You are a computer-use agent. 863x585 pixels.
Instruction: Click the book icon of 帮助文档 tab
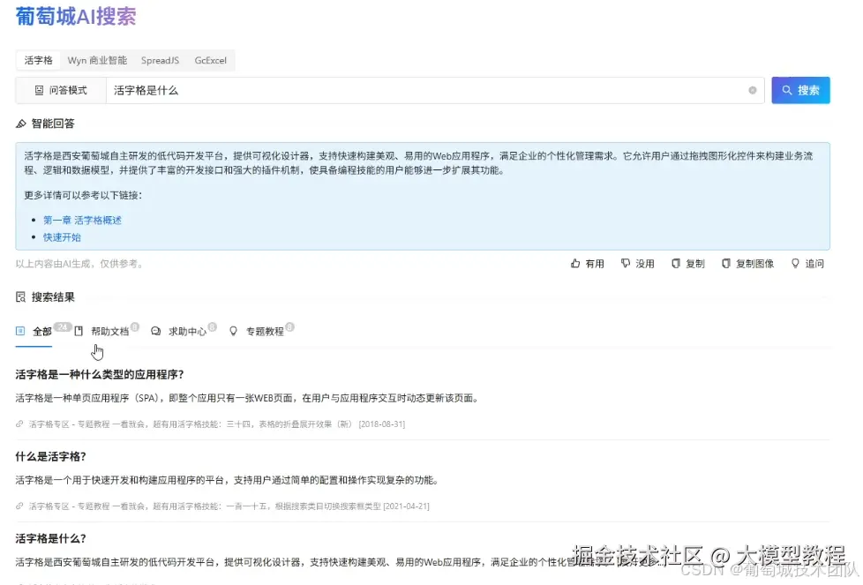(79, 331)
